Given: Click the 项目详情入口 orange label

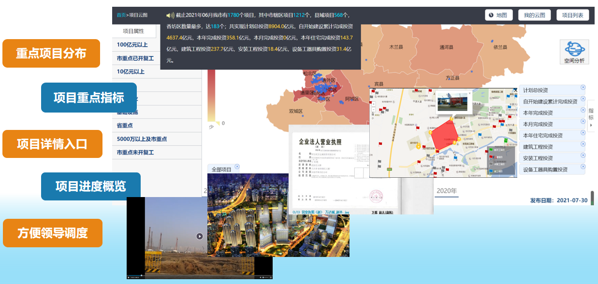Looking at the screenshot, I should [52, 144].
